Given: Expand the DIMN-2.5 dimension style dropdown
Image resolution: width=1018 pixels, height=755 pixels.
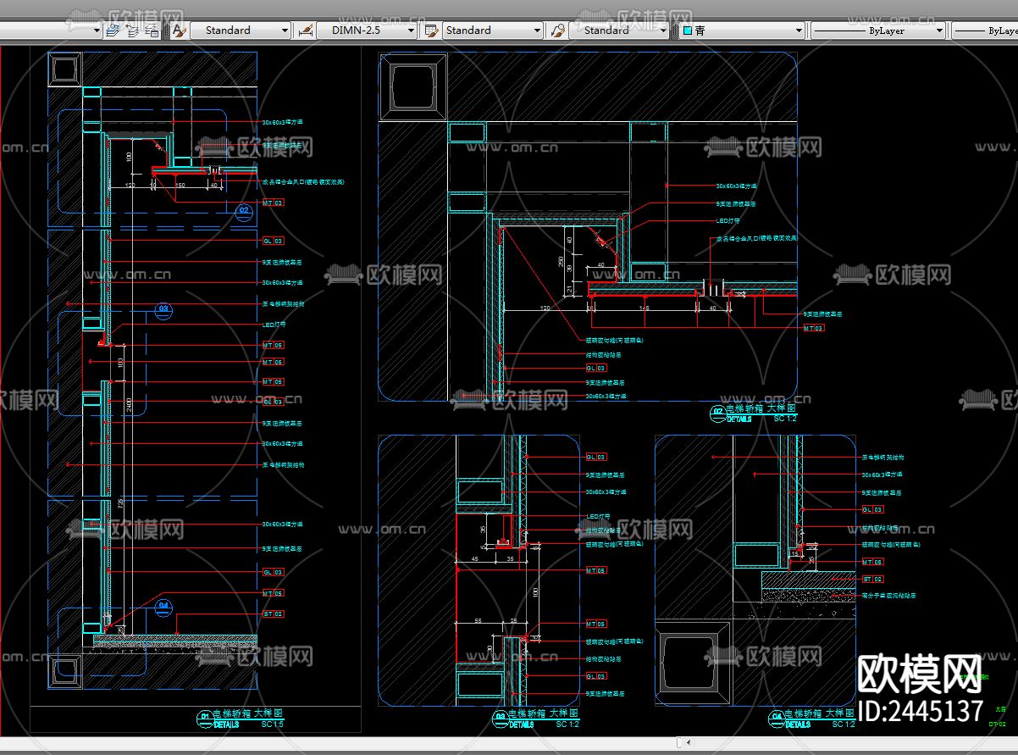Looking at the screenshot, I should coord(411,31).
